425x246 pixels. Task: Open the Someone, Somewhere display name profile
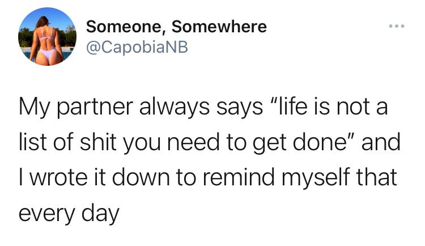pyautogui.click(x=176, y=27)
